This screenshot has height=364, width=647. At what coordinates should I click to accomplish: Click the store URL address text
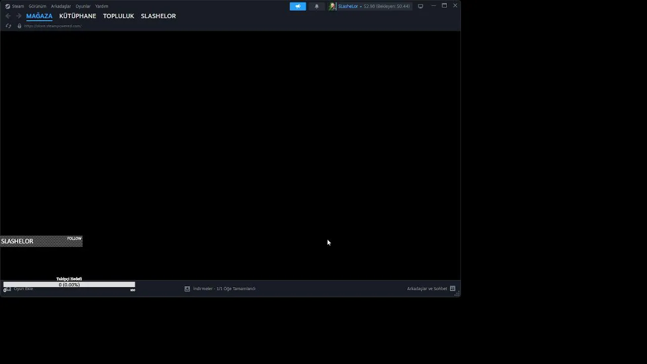pos(53,26)
